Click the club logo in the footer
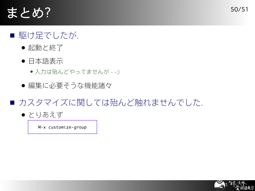This screenshot has height=191, width=255. pyautogui.click(x=219, y=186)
